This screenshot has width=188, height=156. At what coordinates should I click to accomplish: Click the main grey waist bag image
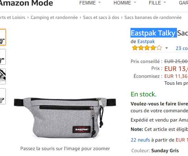point(65,117)
